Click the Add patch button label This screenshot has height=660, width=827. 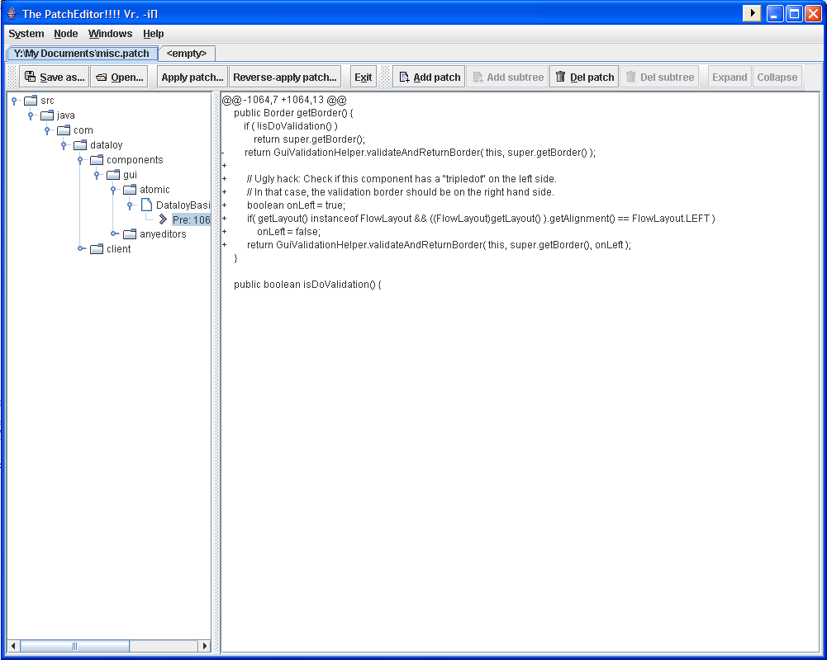coord(437,78)
